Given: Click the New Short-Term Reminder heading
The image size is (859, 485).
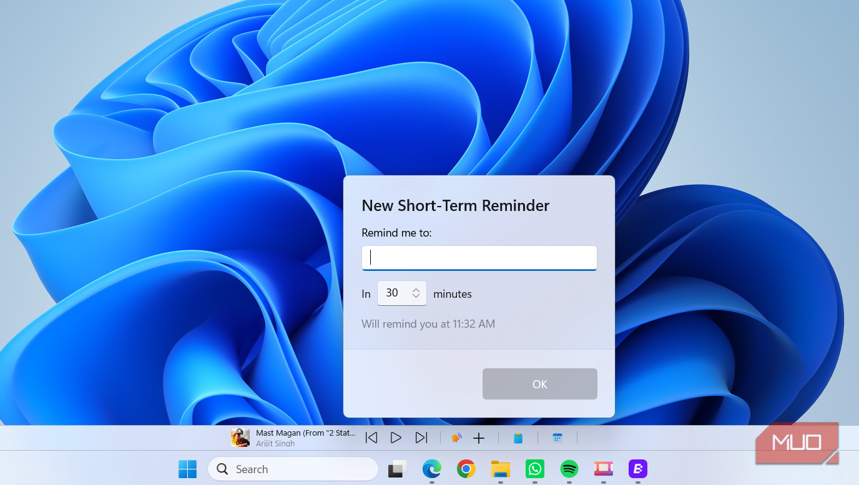Looking at the screenshot, I should (x=456, y=205).
